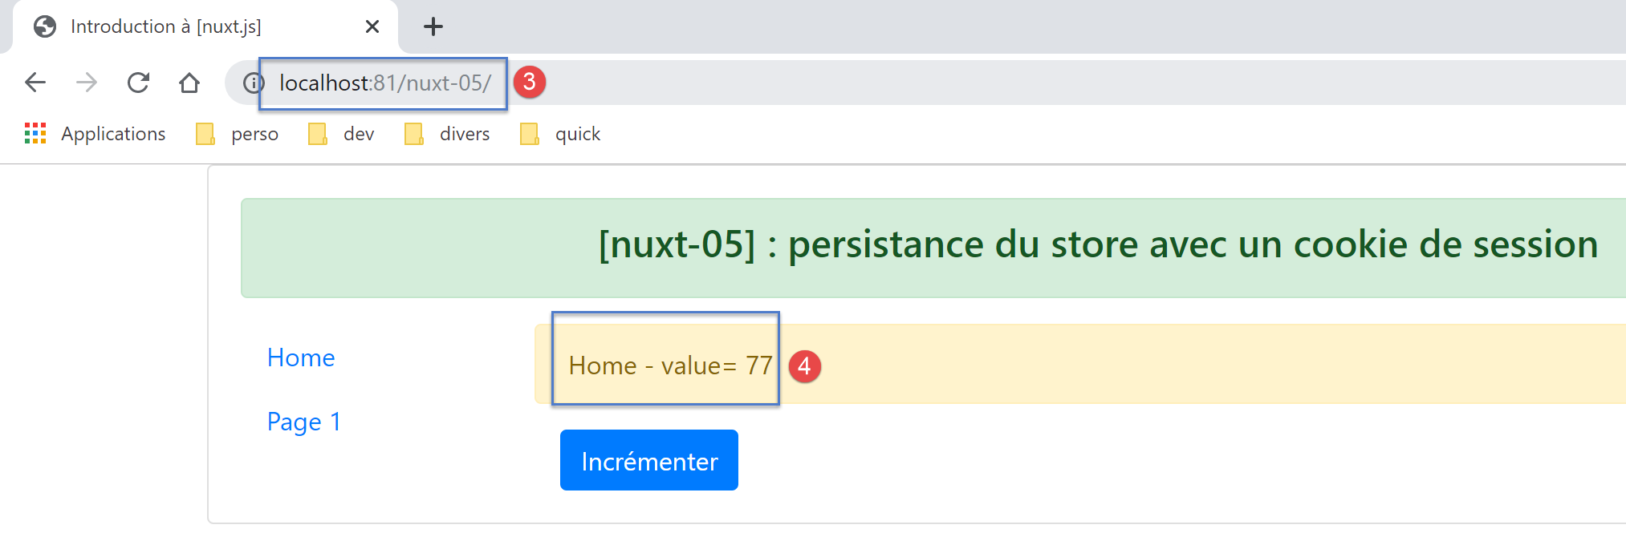Viewport: 1626px width, 549px height.
Task: Click the browser back arrow
Action: pyautogui.click(x=35, y=83)
